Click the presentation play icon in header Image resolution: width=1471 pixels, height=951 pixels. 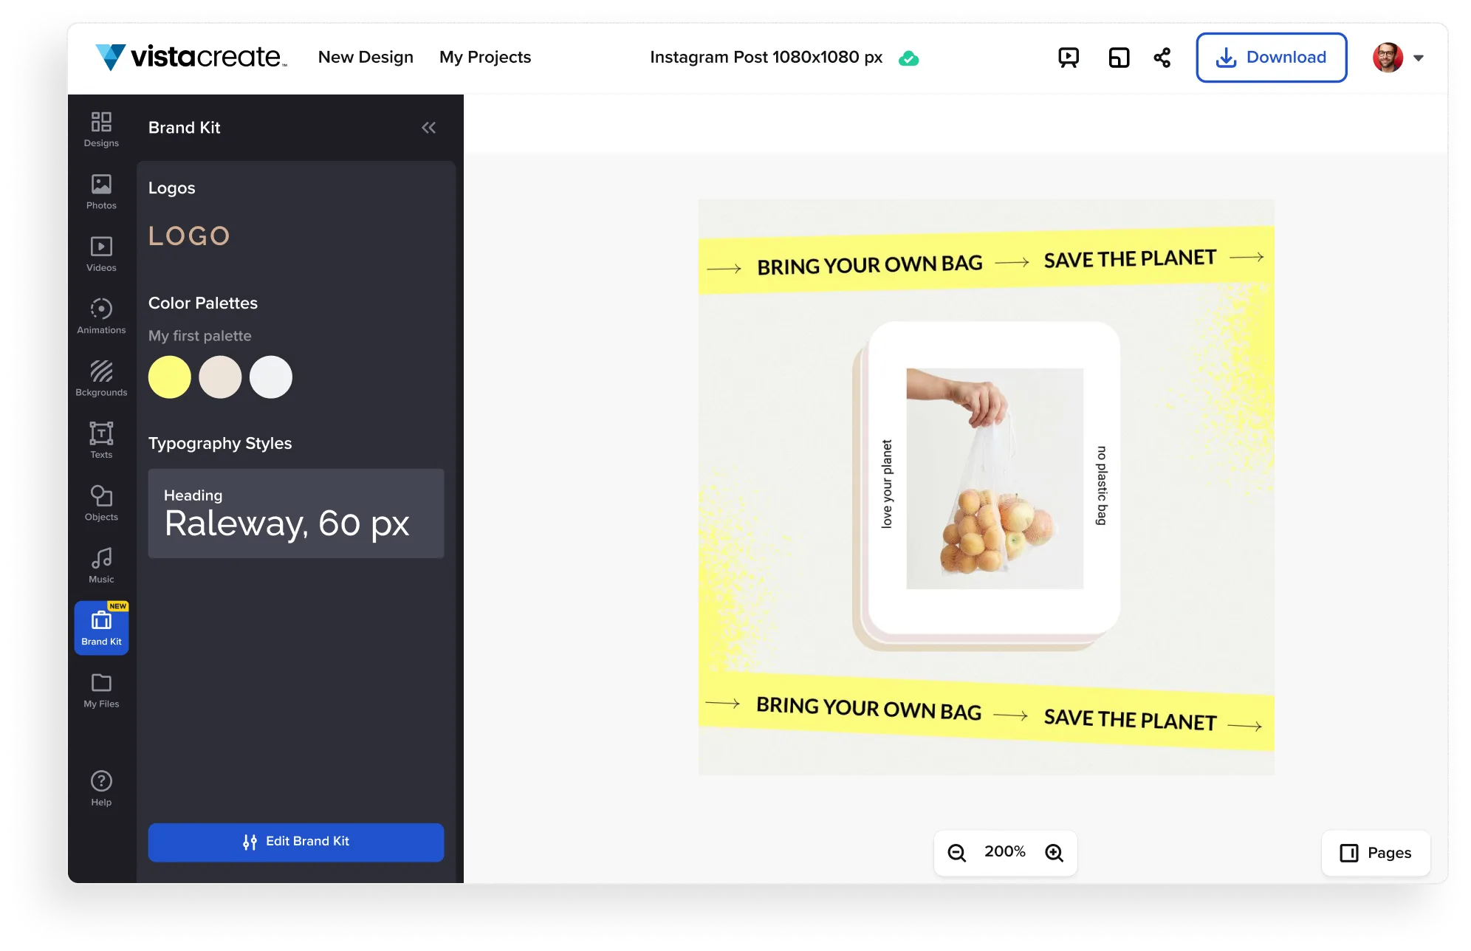(x=1069, y=58)
